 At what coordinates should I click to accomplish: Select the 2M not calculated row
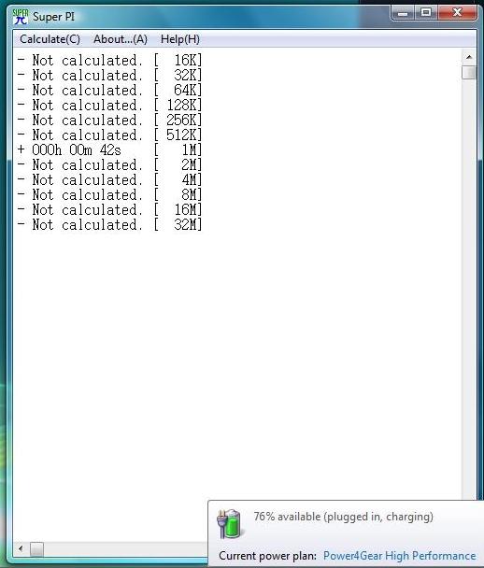109,165
